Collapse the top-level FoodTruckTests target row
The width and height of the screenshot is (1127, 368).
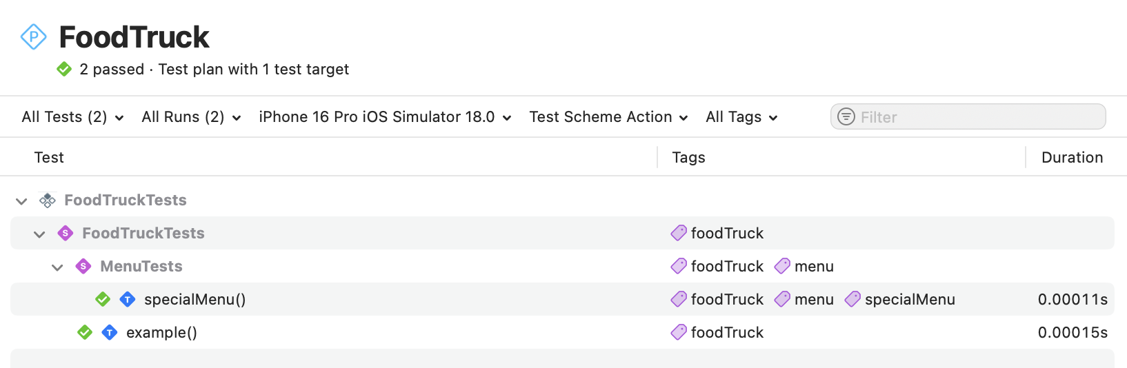point(21,201)
